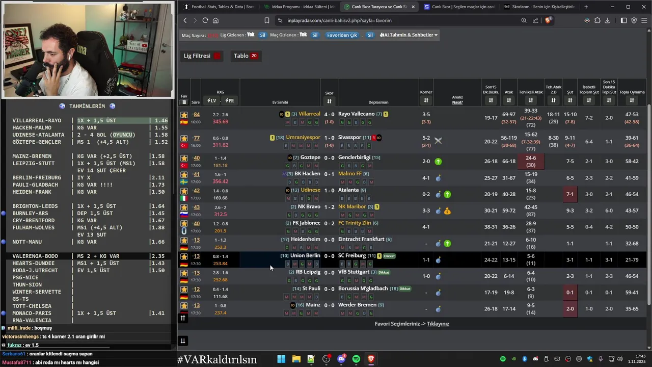Click the bomb icon in Mainz row
The width and height of the screenshot is (652, 367).
438,309
